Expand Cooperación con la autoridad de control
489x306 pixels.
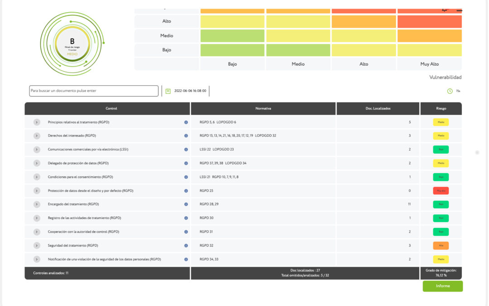(x=37, y=232)
